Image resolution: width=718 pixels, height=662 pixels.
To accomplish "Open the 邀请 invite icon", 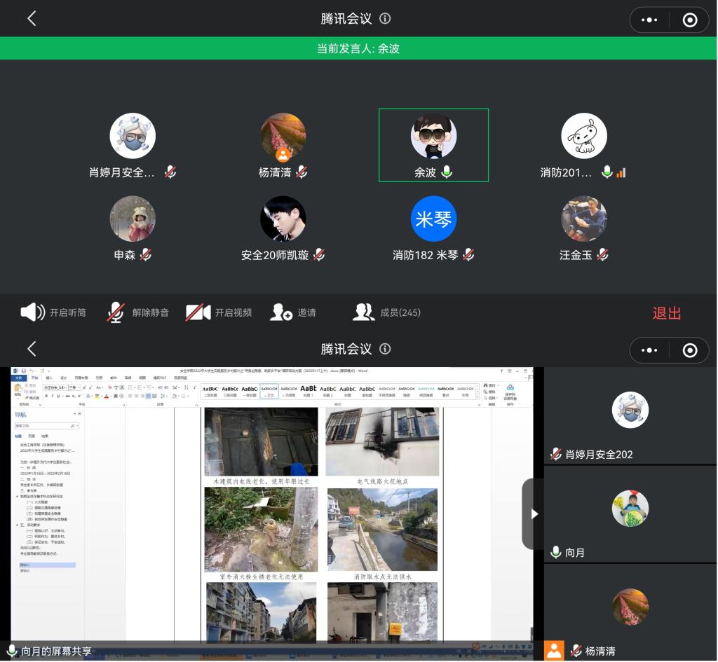I will [x=282, y=312].
